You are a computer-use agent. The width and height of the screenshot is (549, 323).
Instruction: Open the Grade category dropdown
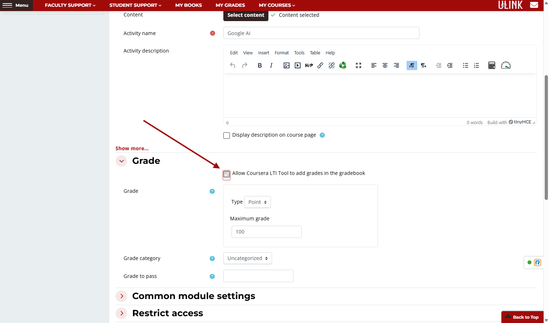(x=248, y=258)
